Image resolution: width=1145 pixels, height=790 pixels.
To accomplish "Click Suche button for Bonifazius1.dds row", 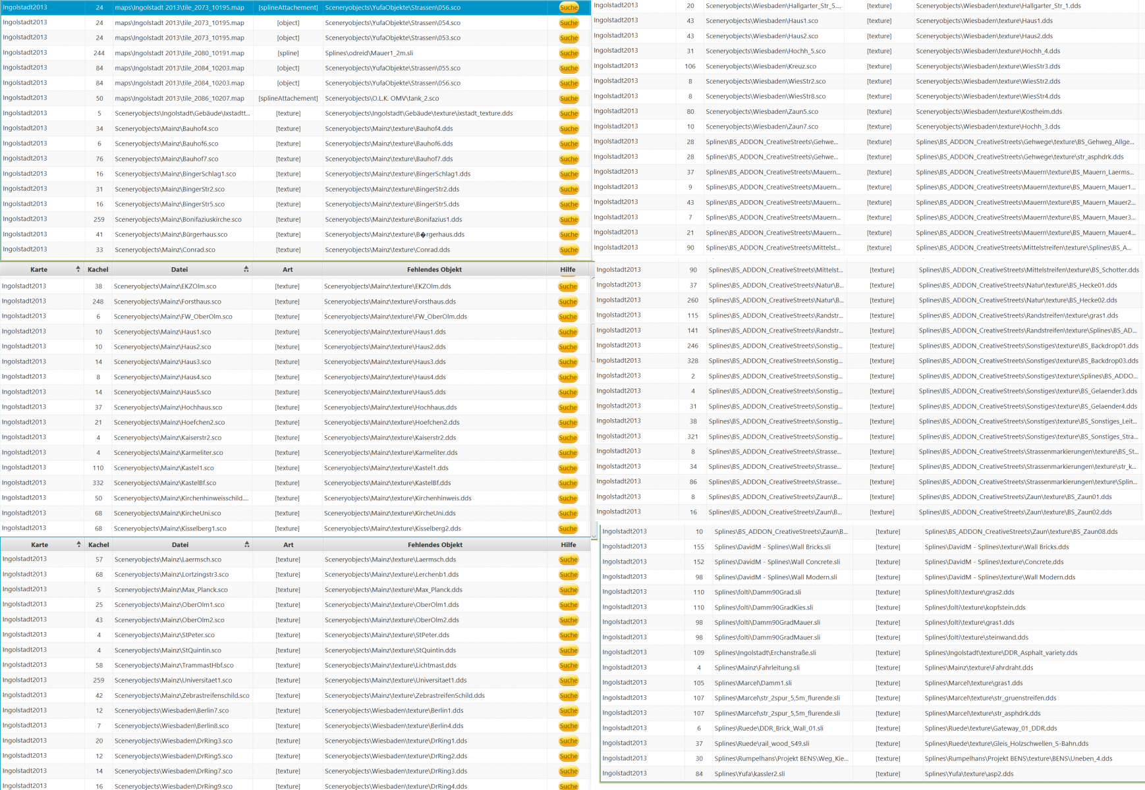I will [x=569, y=220].
